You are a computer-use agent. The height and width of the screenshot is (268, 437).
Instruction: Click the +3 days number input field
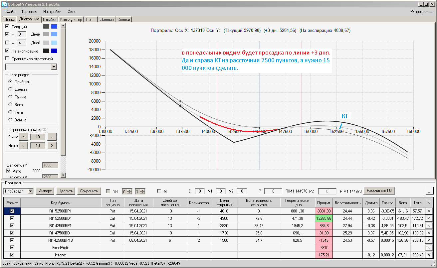22,34
